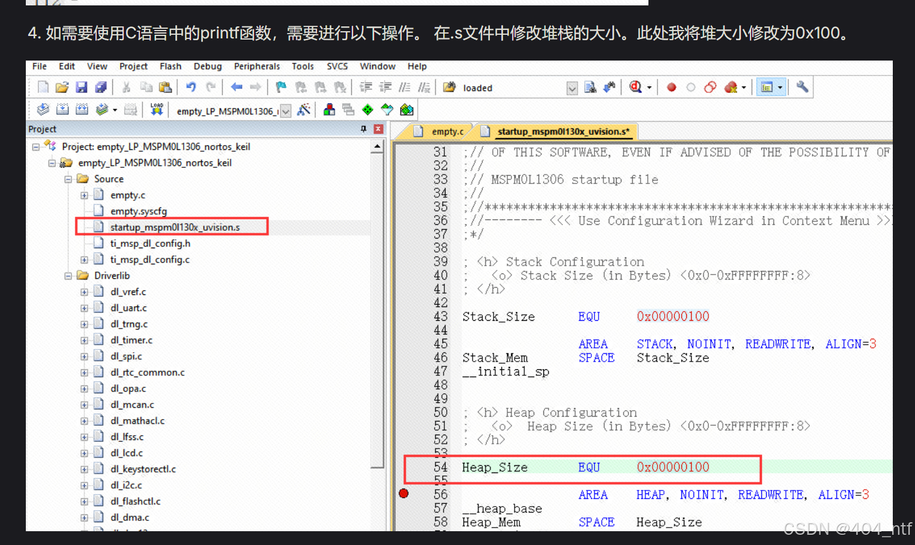Click the Save All icon

tap(101, 88)
